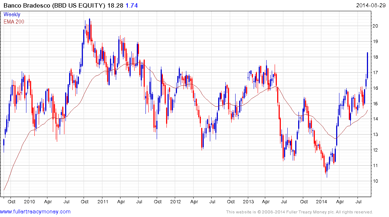The height and width of the screenshot is (217, 389).
Task: Click the latest tall blue weekly candle
Action: pyautogui.click(x=367, y=66)
